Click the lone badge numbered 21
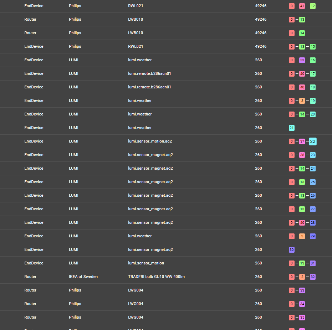 pos(292,128)
